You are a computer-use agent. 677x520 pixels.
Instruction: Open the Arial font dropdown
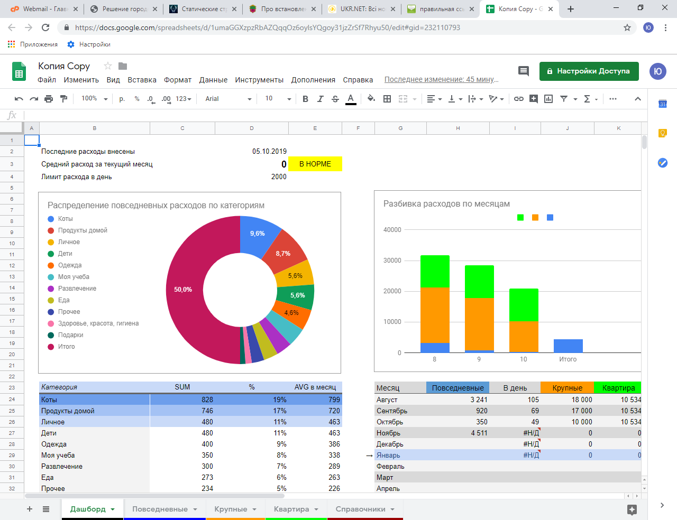click(228, 99)
